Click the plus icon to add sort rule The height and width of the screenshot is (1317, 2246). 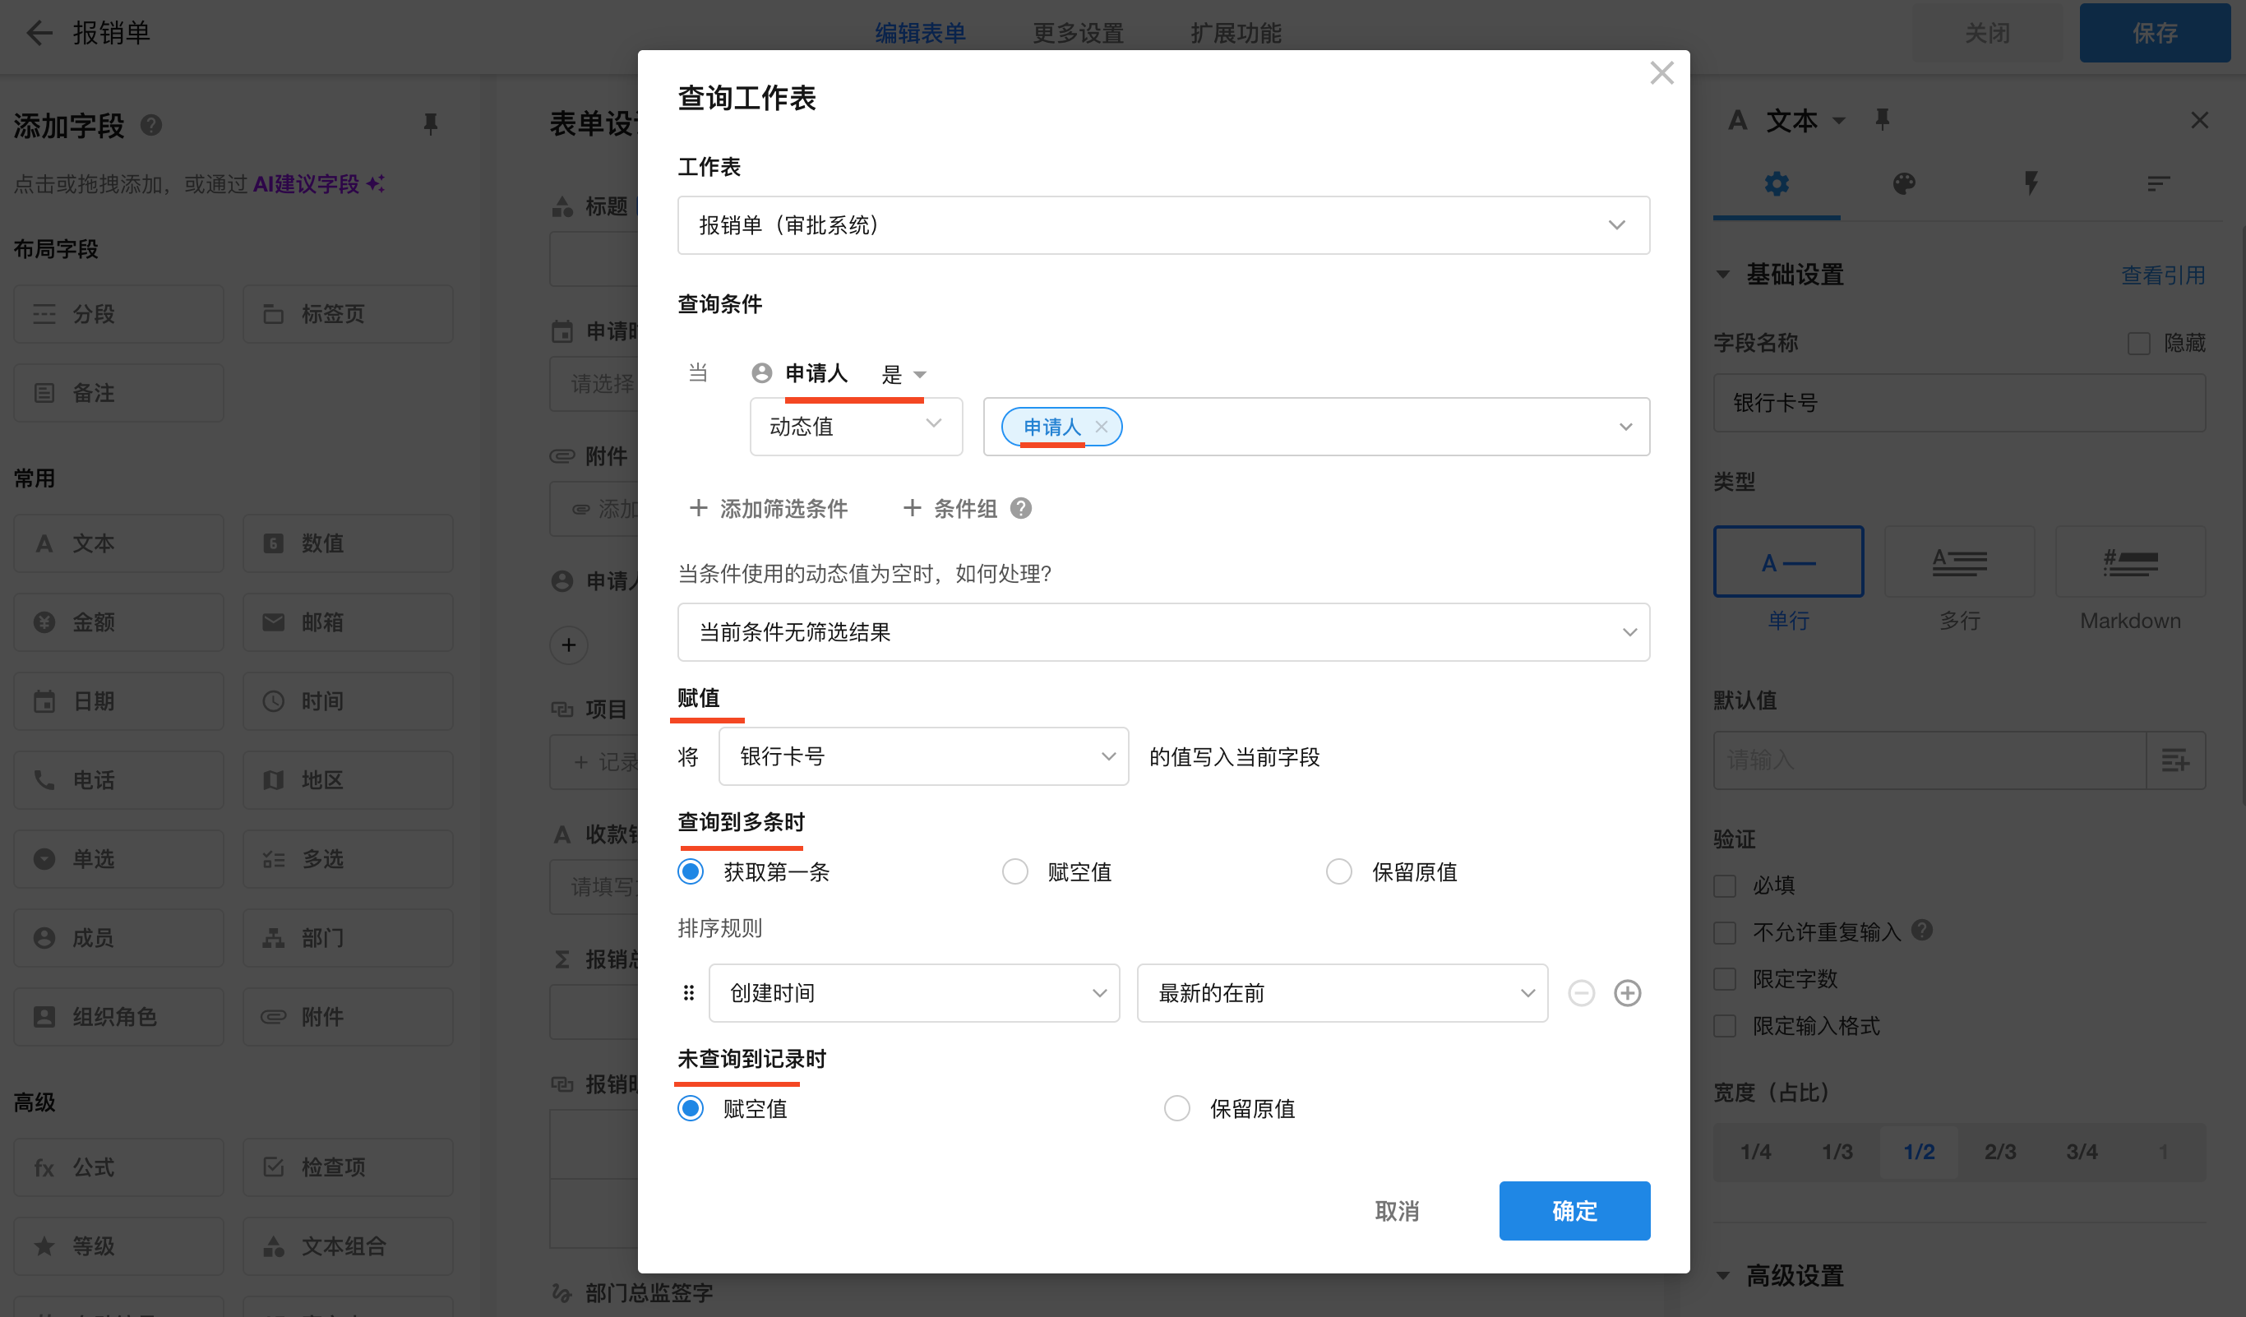coord(1627,992)
